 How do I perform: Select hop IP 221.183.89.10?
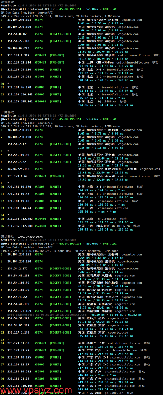coord(18,201)
